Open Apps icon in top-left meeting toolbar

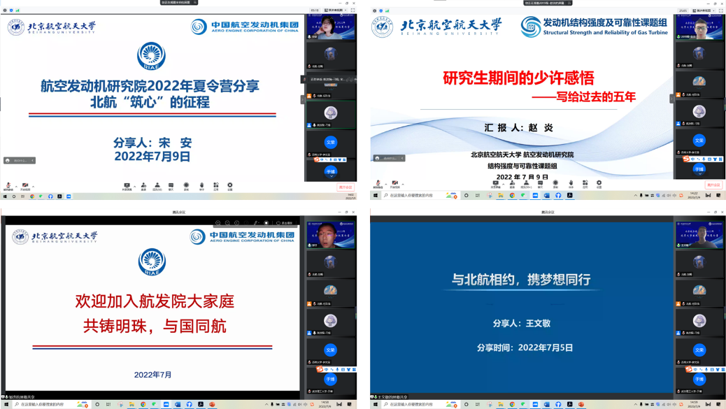pyautogui.click(x=215, y=185)
